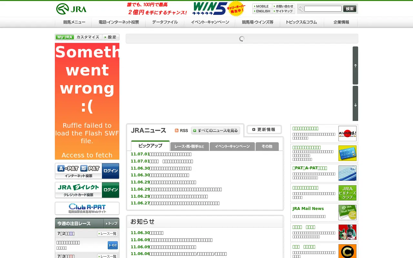Open the yellow credit card thumbnail
This screenshot has height=258, width=413.
pyautogui.click(x=348, y=153)
